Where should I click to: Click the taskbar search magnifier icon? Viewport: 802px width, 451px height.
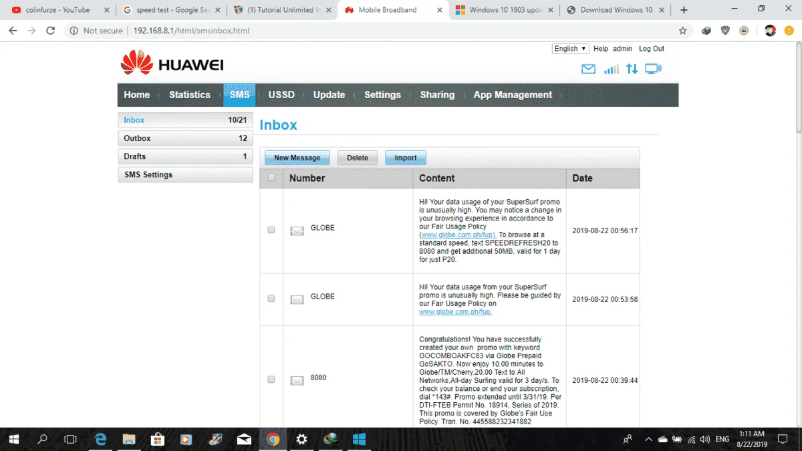pyautogui.click(x=42, y=439)
